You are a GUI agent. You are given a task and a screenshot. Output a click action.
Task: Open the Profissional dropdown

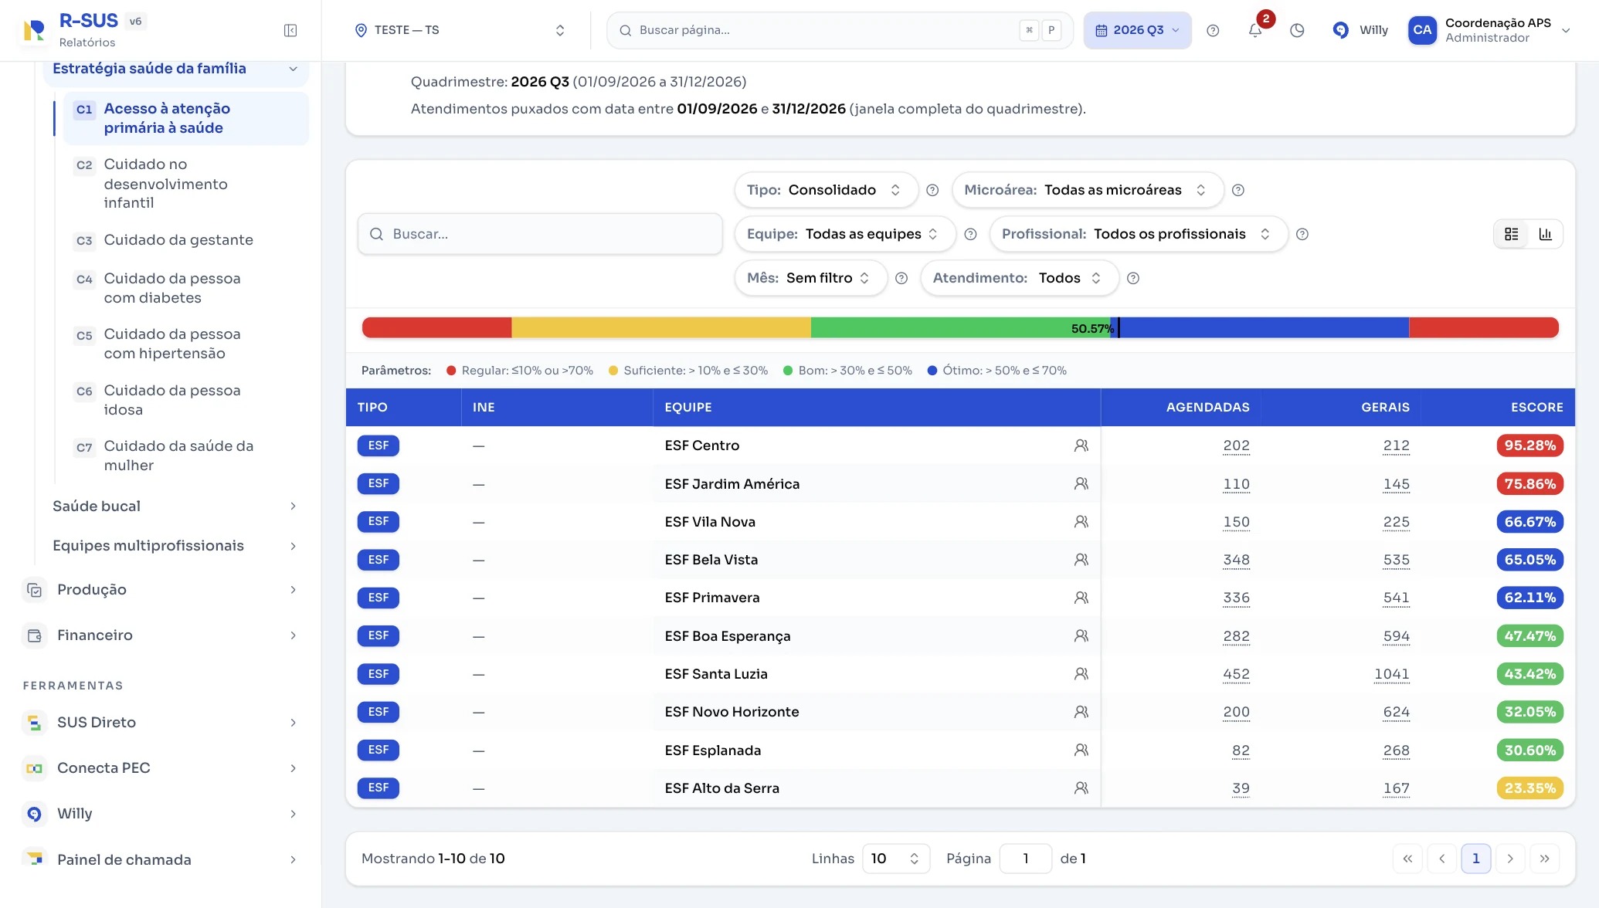point(1139,234)
